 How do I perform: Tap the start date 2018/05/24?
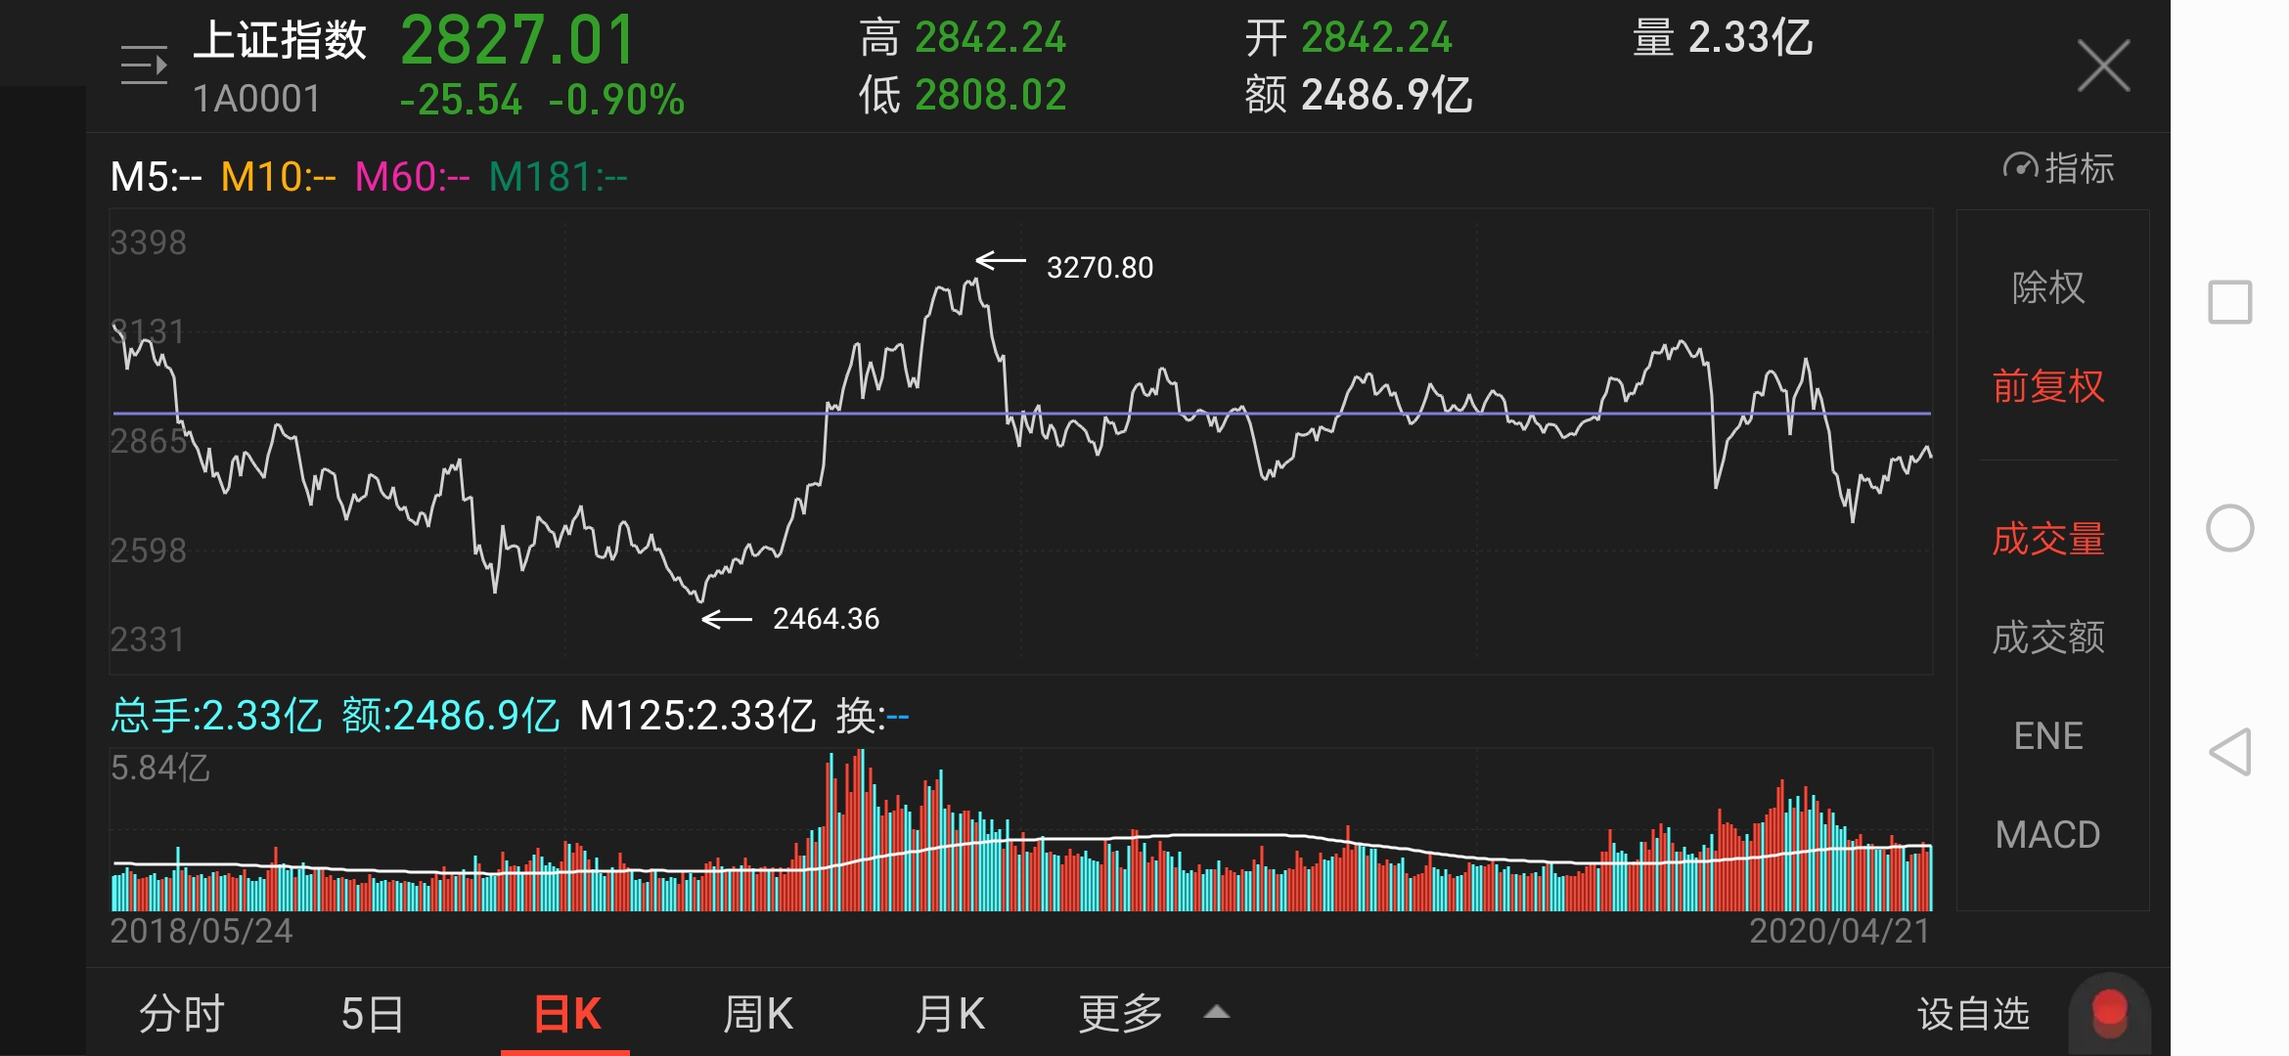[x=202, y=931]
